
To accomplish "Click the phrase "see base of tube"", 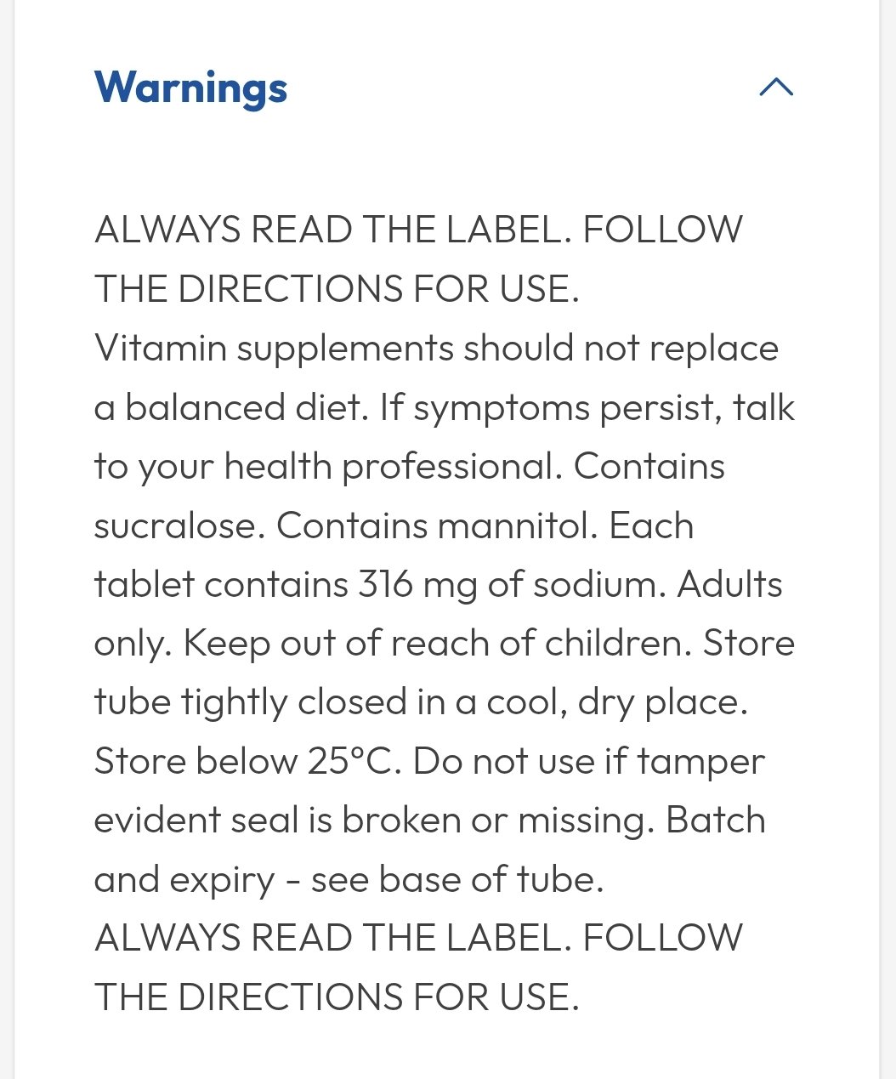I will (x=457, y=879).
